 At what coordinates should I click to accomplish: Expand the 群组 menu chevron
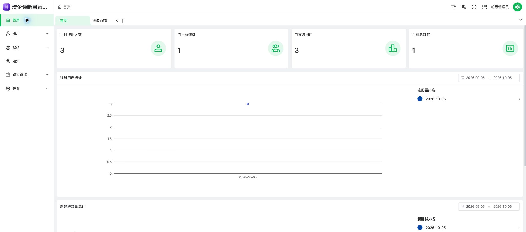(x=47, y=48)
